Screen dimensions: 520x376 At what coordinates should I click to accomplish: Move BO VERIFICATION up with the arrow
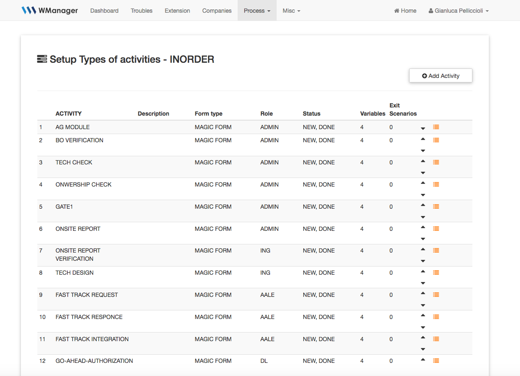click(423, 139)
